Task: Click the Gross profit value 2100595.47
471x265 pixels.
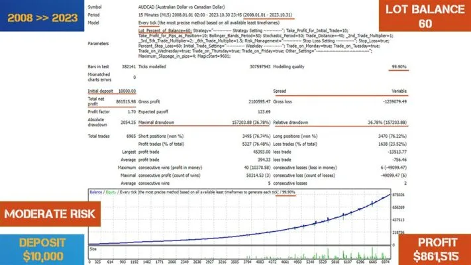Action: coord(260,102)
